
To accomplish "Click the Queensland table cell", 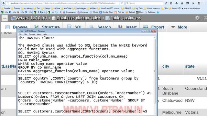I will [196, 89].
